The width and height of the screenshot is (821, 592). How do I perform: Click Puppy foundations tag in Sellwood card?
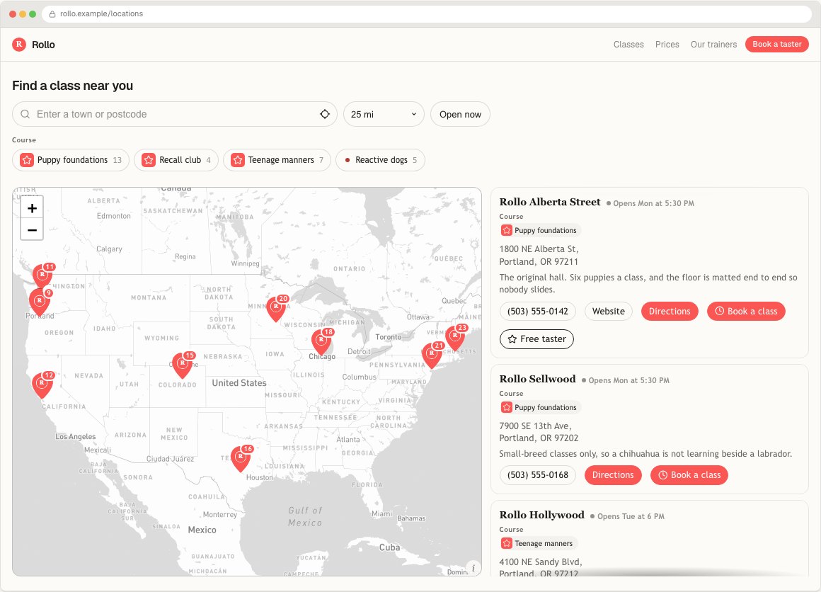coord(540,408)
